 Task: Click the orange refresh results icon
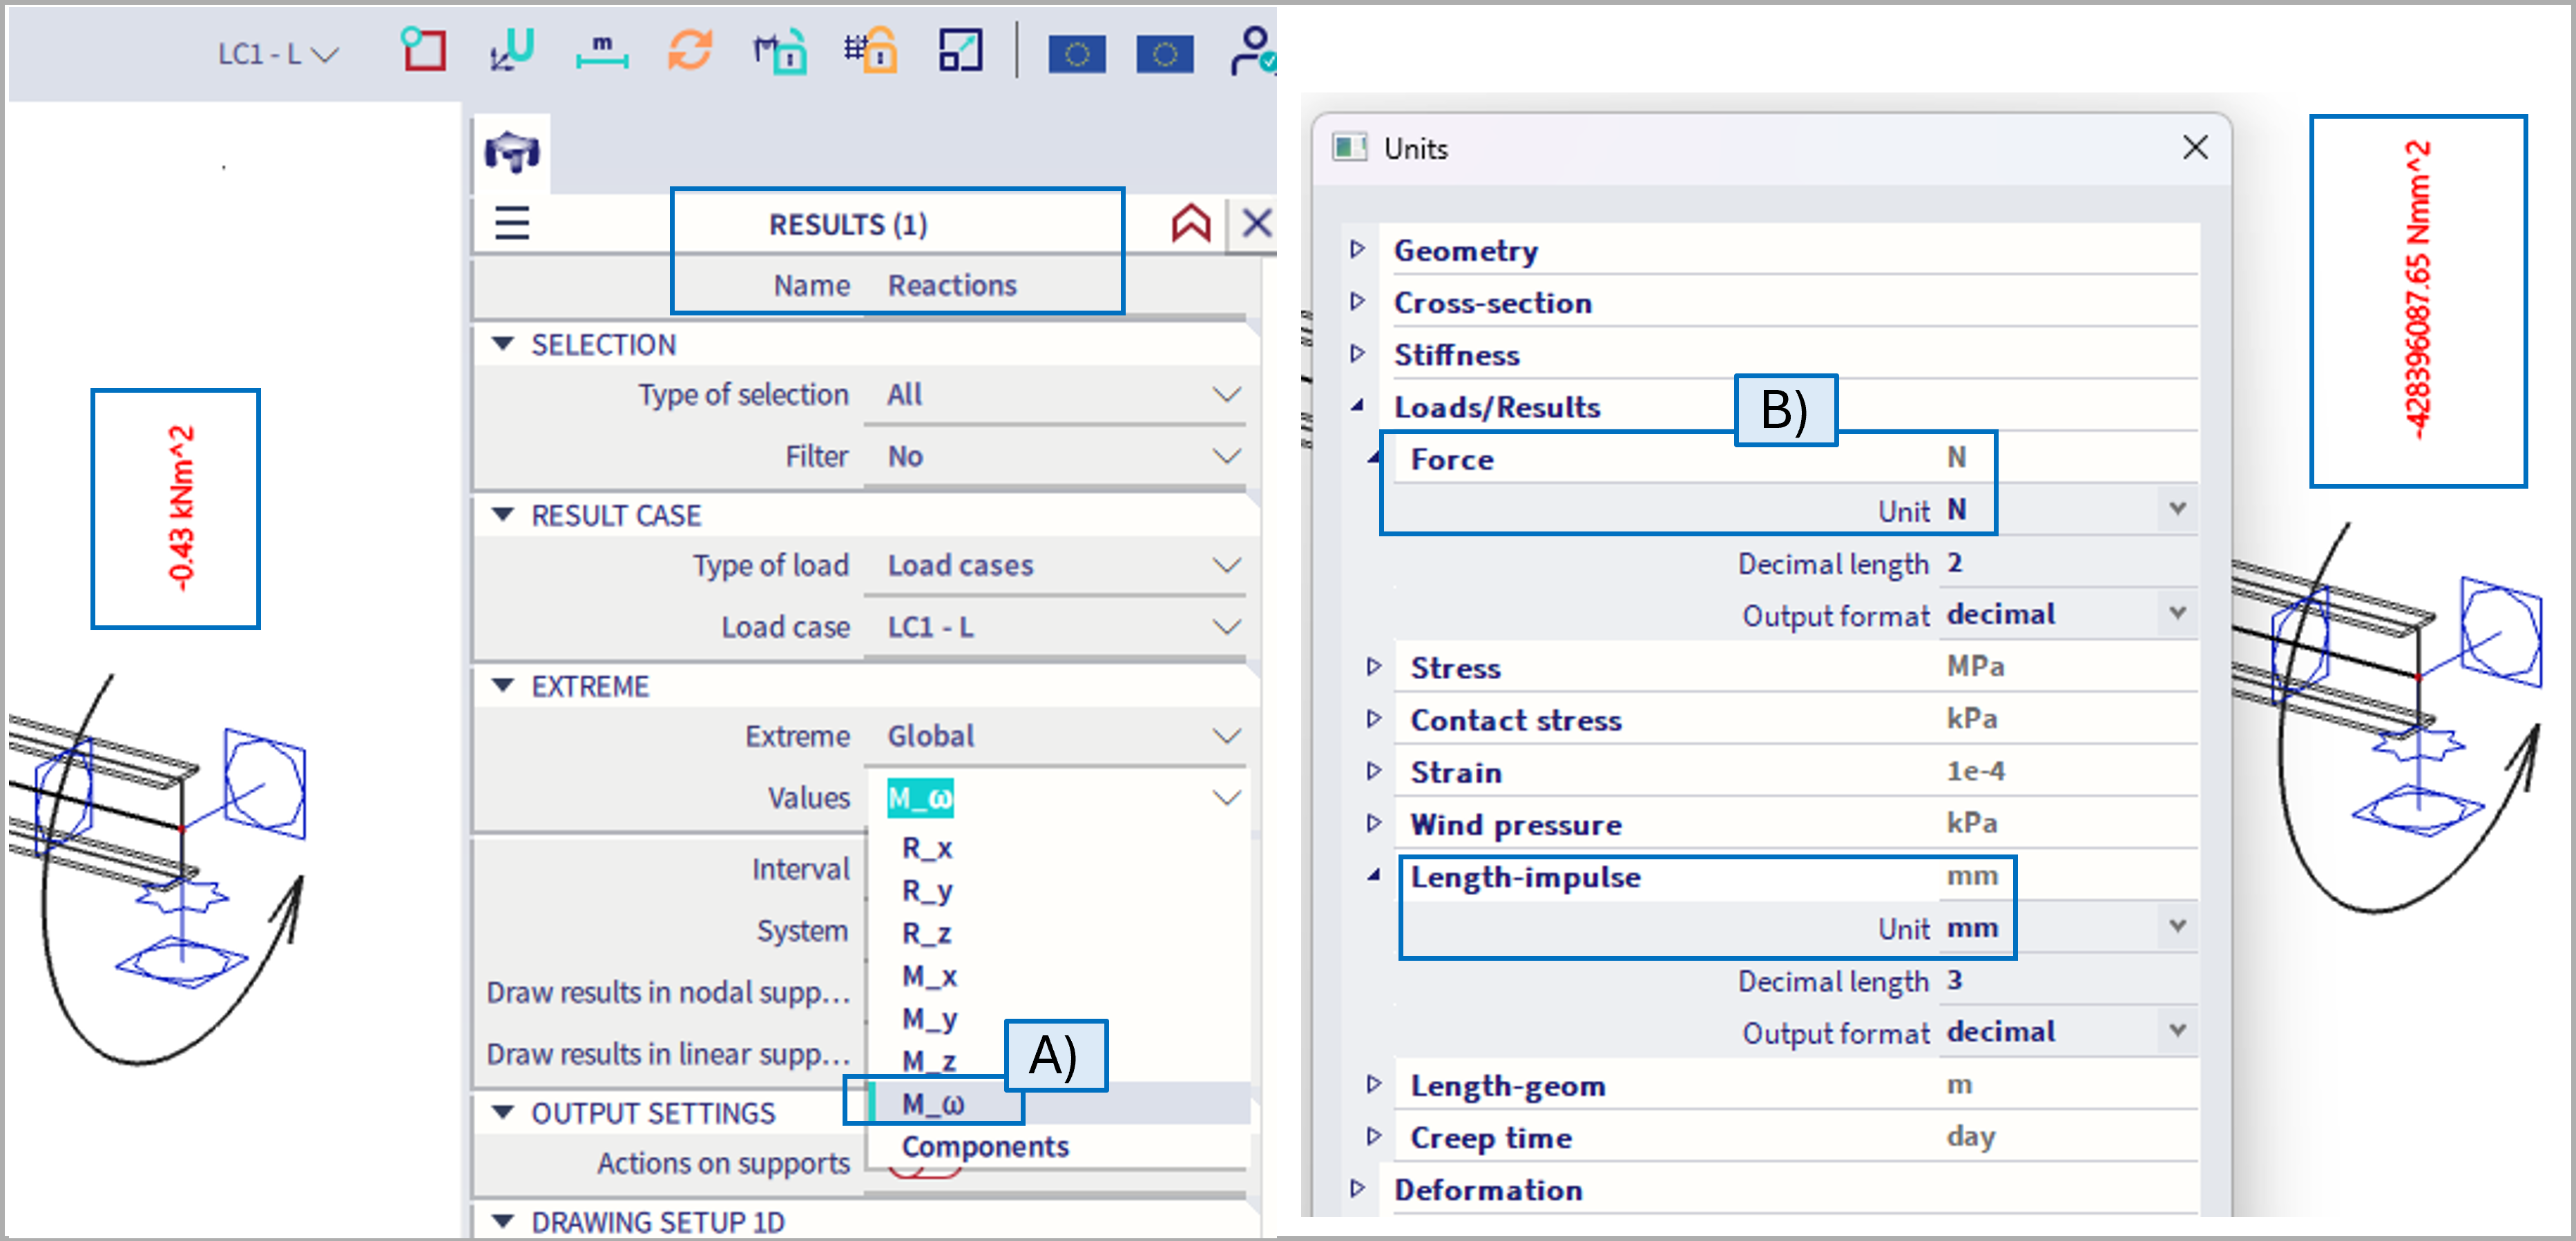(690, 50)
